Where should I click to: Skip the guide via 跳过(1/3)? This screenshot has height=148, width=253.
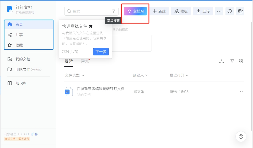pyautogui.click(x=70, y=52)
